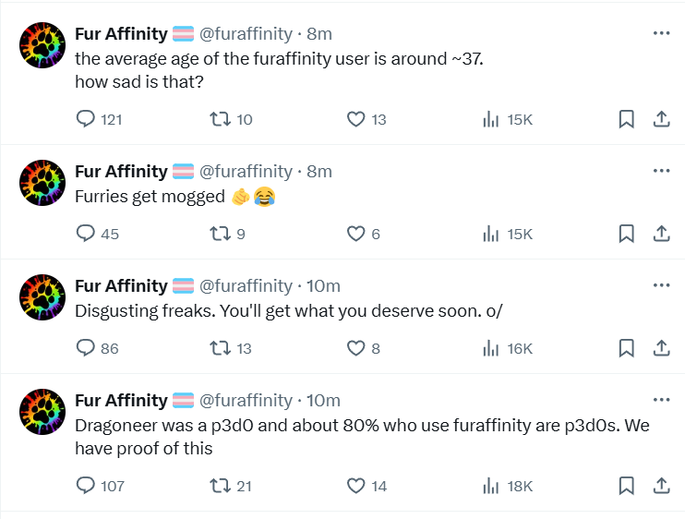This screenshot has height=519, width=685.
Task: Repost the 'Disgusting freaks' tweet
Action: 219,348
